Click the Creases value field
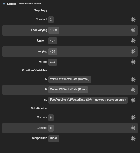 (51, 128)
